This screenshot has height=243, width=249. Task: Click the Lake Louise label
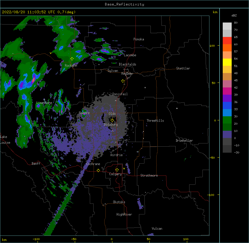pos(5,140)
